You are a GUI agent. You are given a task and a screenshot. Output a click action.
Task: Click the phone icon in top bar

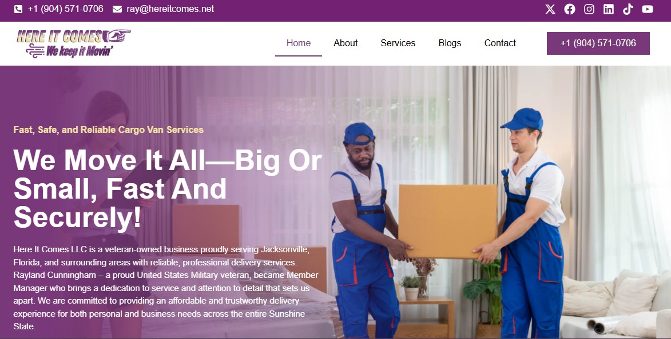tap(18, 9)
